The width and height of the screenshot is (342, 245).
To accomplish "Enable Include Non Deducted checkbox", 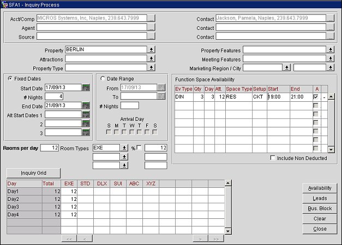I will point(273,158).
